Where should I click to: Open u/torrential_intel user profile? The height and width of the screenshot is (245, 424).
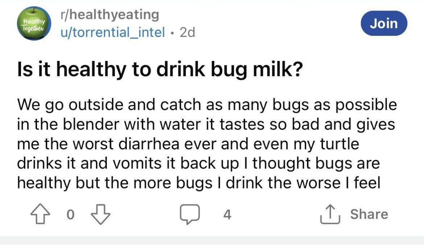(x=112, y=33)
